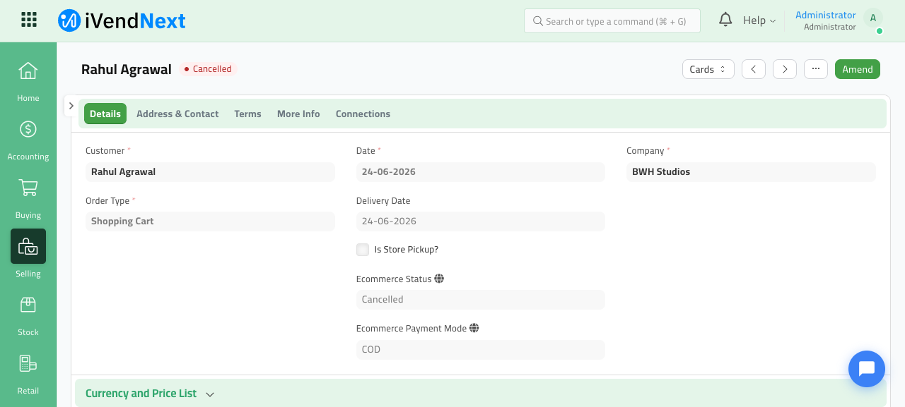Open the Administrator user avatar
The height and width of the screenshot is (407, 905).
(x=873, y=19)
